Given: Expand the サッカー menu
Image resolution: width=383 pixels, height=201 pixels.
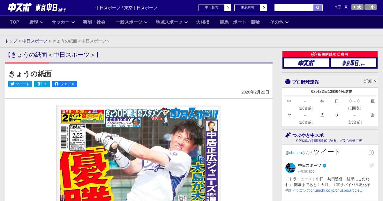Looking at the screenshot, I should point(63,22).
